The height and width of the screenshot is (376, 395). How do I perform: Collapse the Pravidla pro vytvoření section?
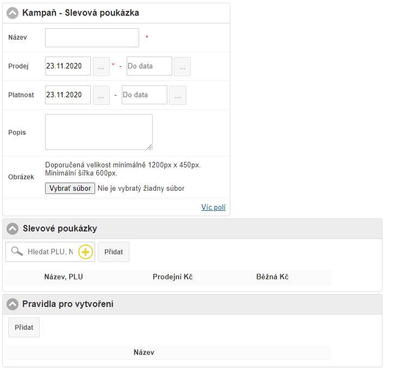[x=12, y=304]
